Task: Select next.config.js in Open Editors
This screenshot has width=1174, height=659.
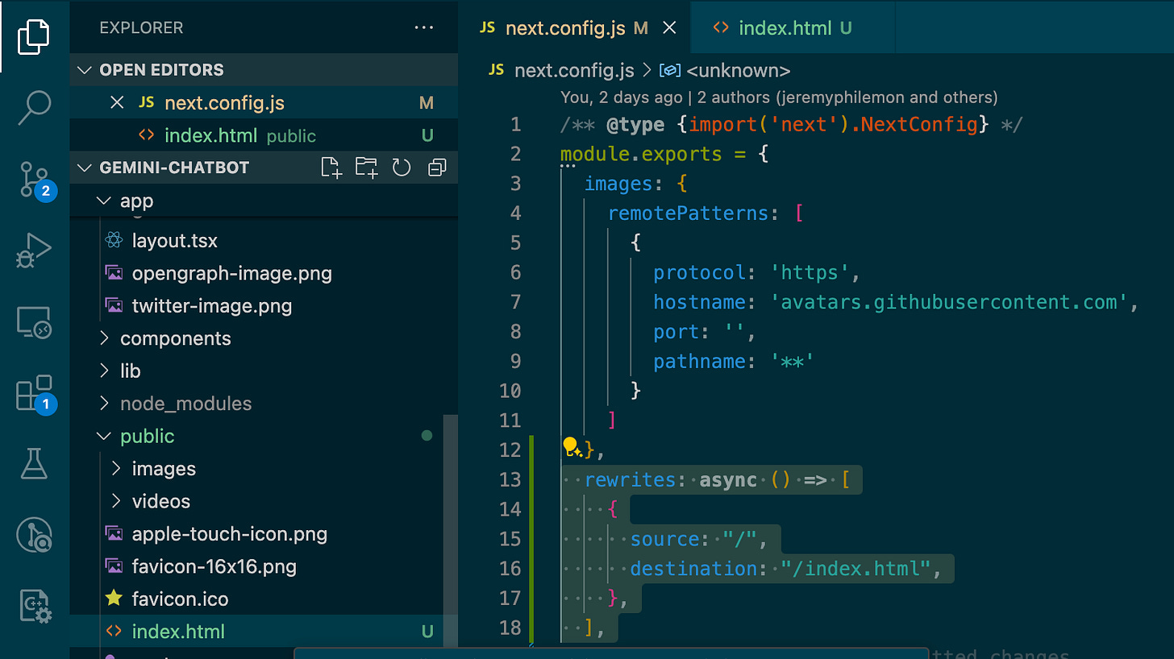Action: click(264, 103)
